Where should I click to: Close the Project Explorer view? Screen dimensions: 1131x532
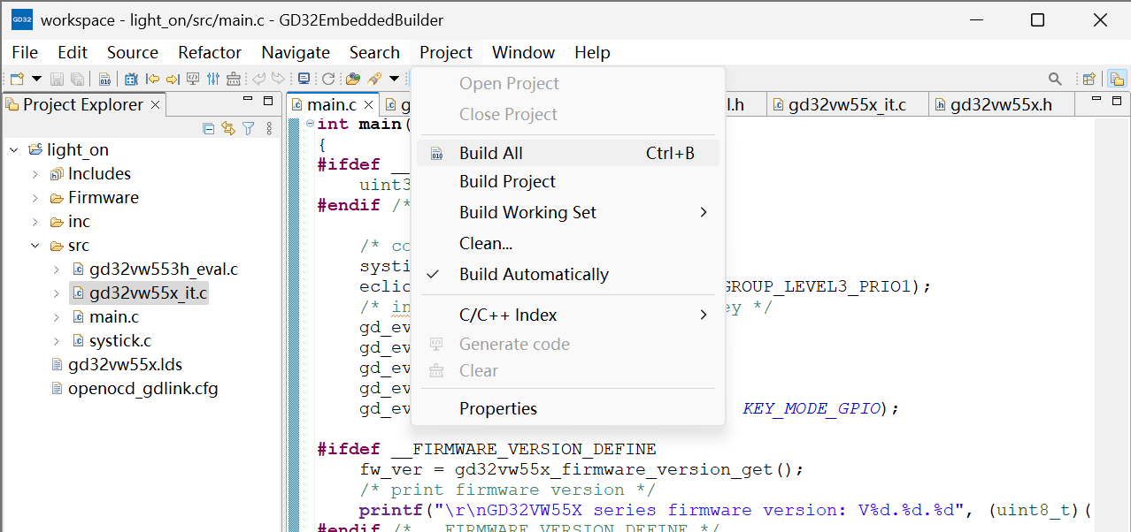tap(155, 104)
